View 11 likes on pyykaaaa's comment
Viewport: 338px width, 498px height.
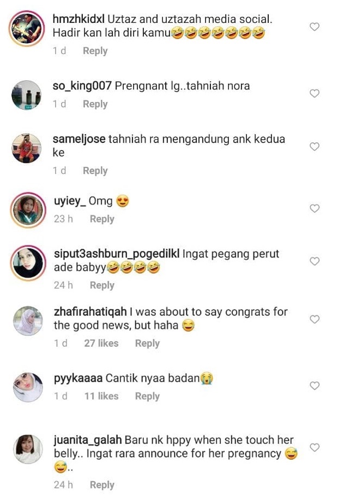click(x=101, y=397)
